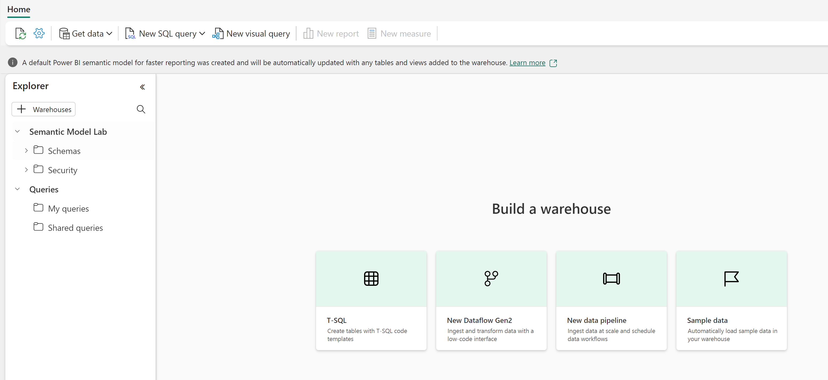Click the Explorer search icon
This screenshot has width=828, height=380.
(141, 109)
